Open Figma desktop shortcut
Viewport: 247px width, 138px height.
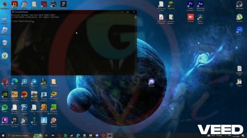[63, 5]
